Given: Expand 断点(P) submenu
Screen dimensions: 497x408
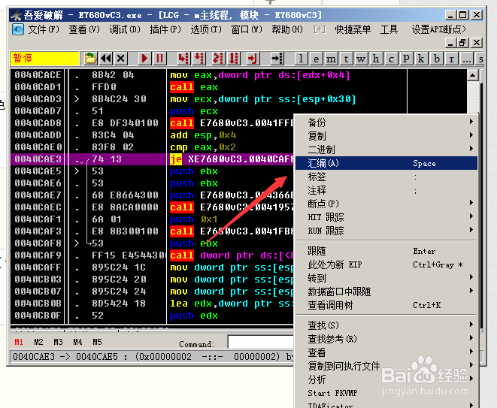Looking at the screenshot, I should tap(386, 204).
